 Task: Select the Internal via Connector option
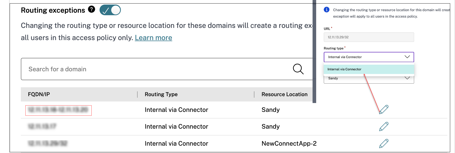(344, 69)
